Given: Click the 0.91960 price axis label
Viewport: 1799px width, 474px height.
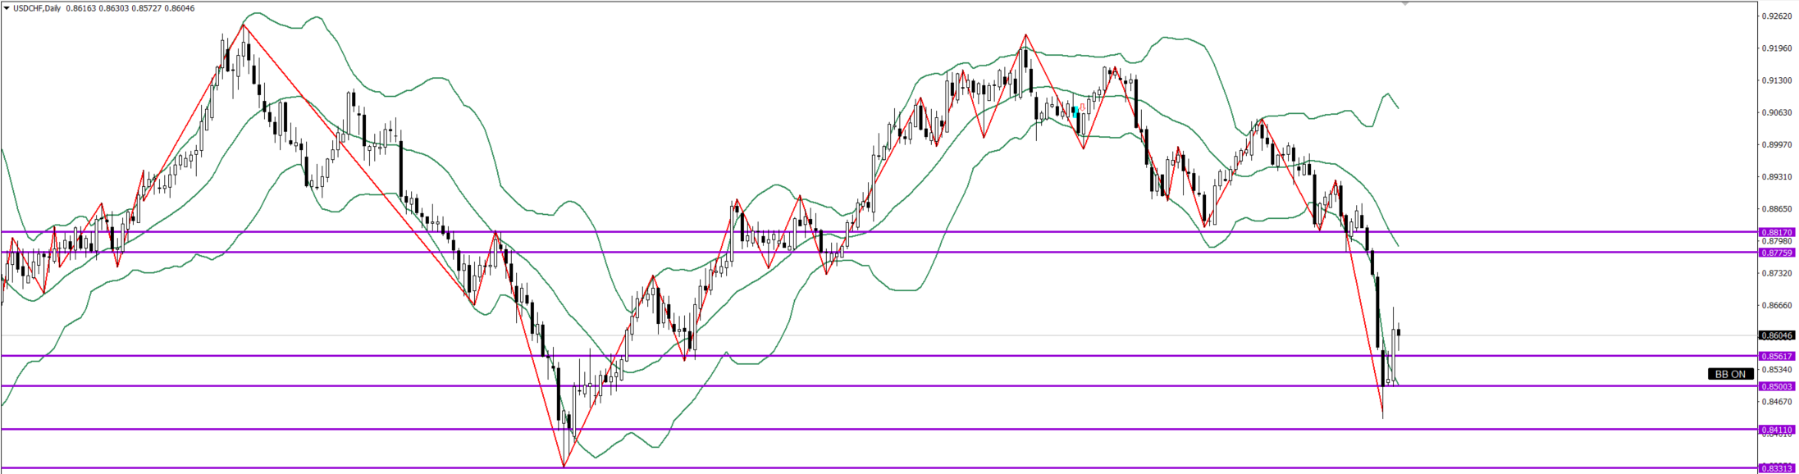Looking at the screenshot, I should coord(1776,48).
